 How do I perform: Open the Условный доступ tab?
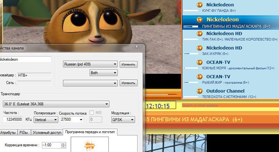click(46, 133)
